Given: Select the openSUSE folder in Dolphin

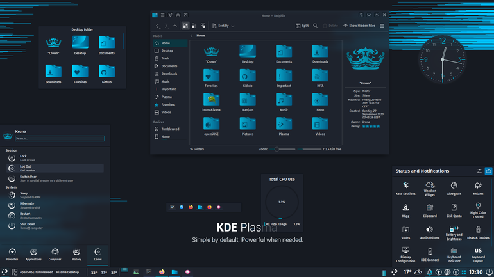Looking at the screenshot, I should click(x=211, y=126).
